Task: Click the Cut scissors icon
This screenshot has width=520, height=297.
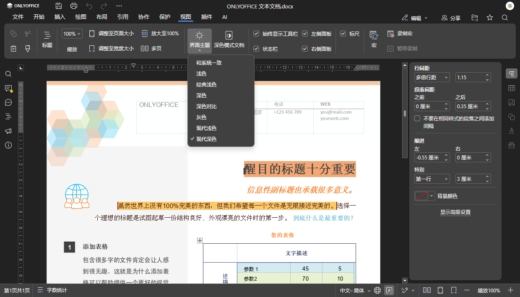Action: tap(28, 34)
